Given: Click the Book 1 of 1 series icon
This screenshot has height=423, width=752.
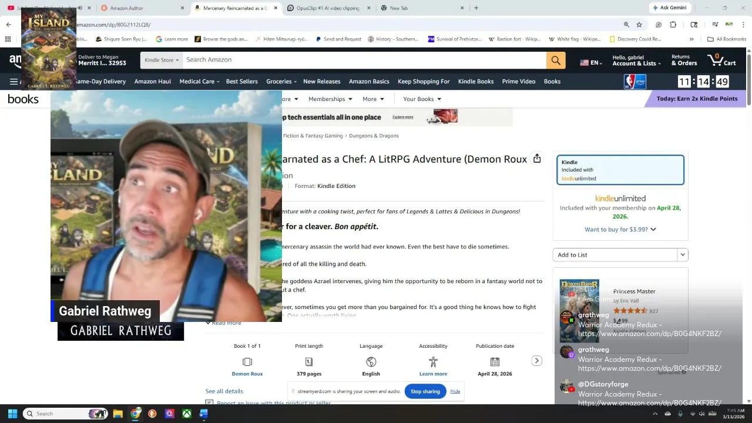Looking at the screenshot, I should (x=247, y=362).
